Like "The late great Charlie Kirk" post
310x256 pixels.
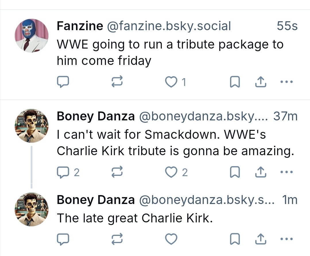(171, 239)
